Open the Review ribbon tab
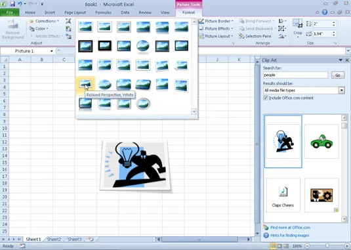Viewport: 351px width, 250px height. (145, 12)
